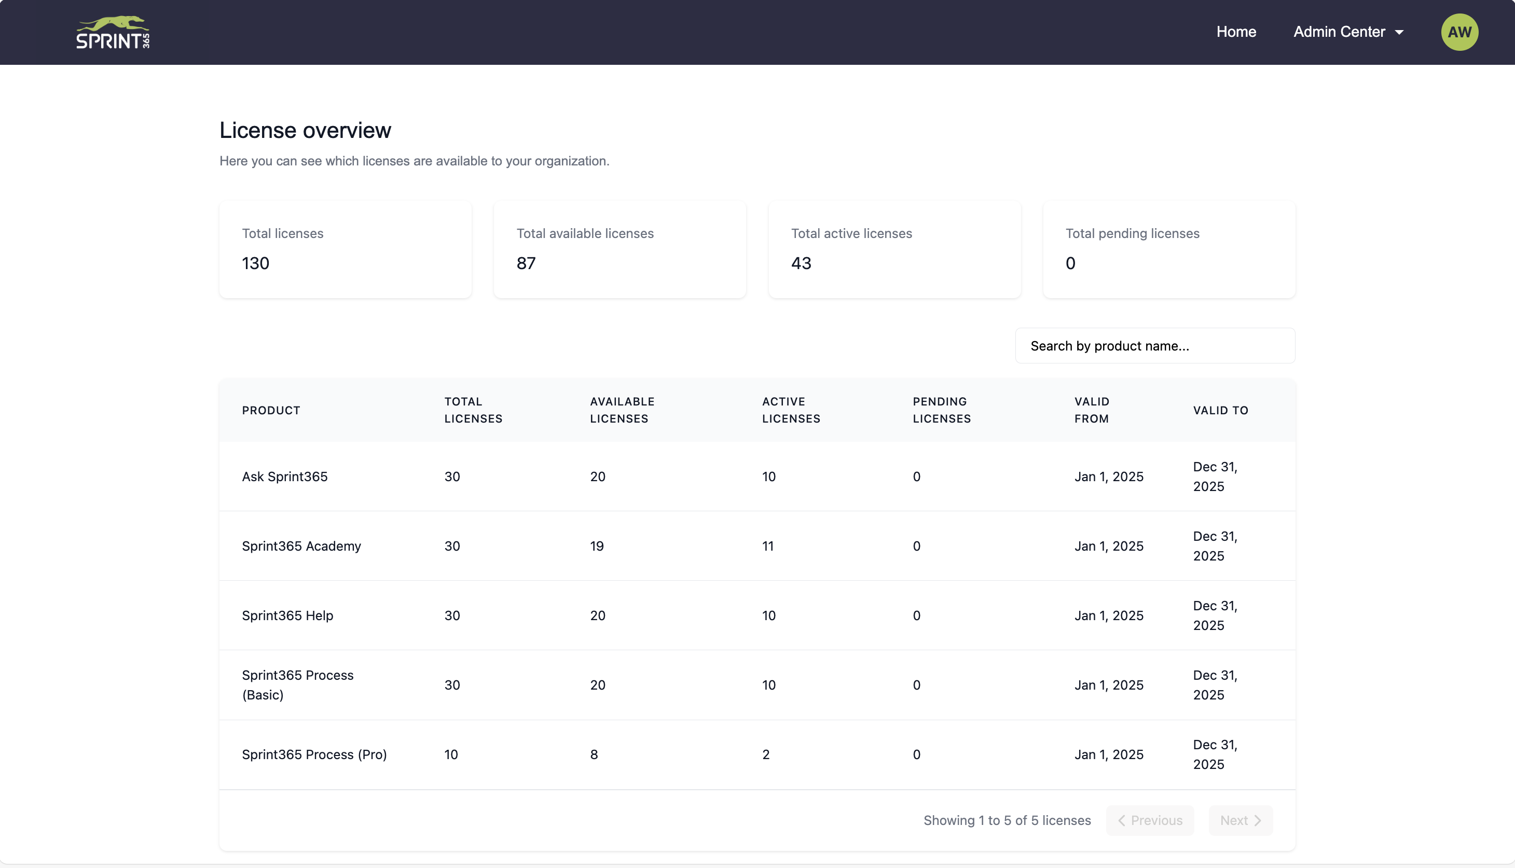Screen dimensions: 1515x868
Task: Select the Sprint365 Process (Basic) product name
Action: pos(298,685)
